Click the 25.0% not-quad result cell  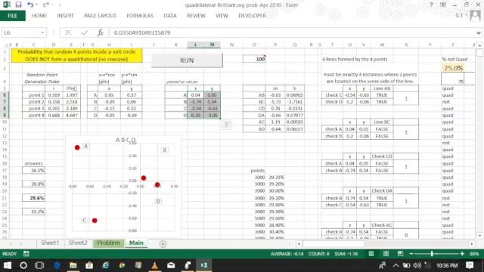click(x=453, y=68)
